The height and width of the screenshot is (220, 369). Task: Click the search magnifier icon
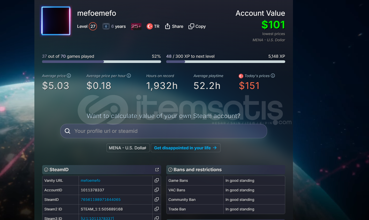[67, 131]
